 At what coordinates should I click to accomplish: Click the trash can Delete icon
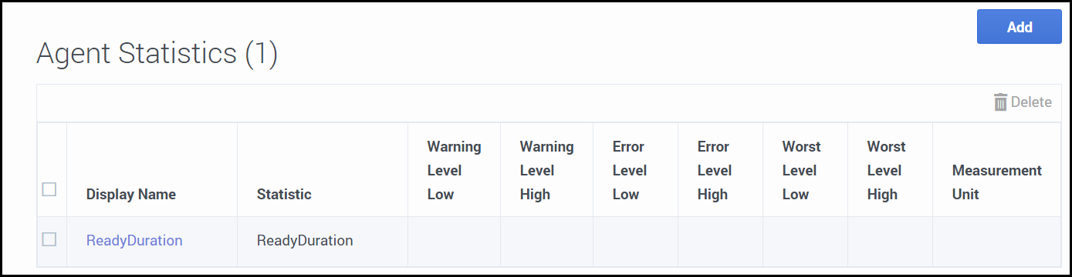(x=1000, y=102)
